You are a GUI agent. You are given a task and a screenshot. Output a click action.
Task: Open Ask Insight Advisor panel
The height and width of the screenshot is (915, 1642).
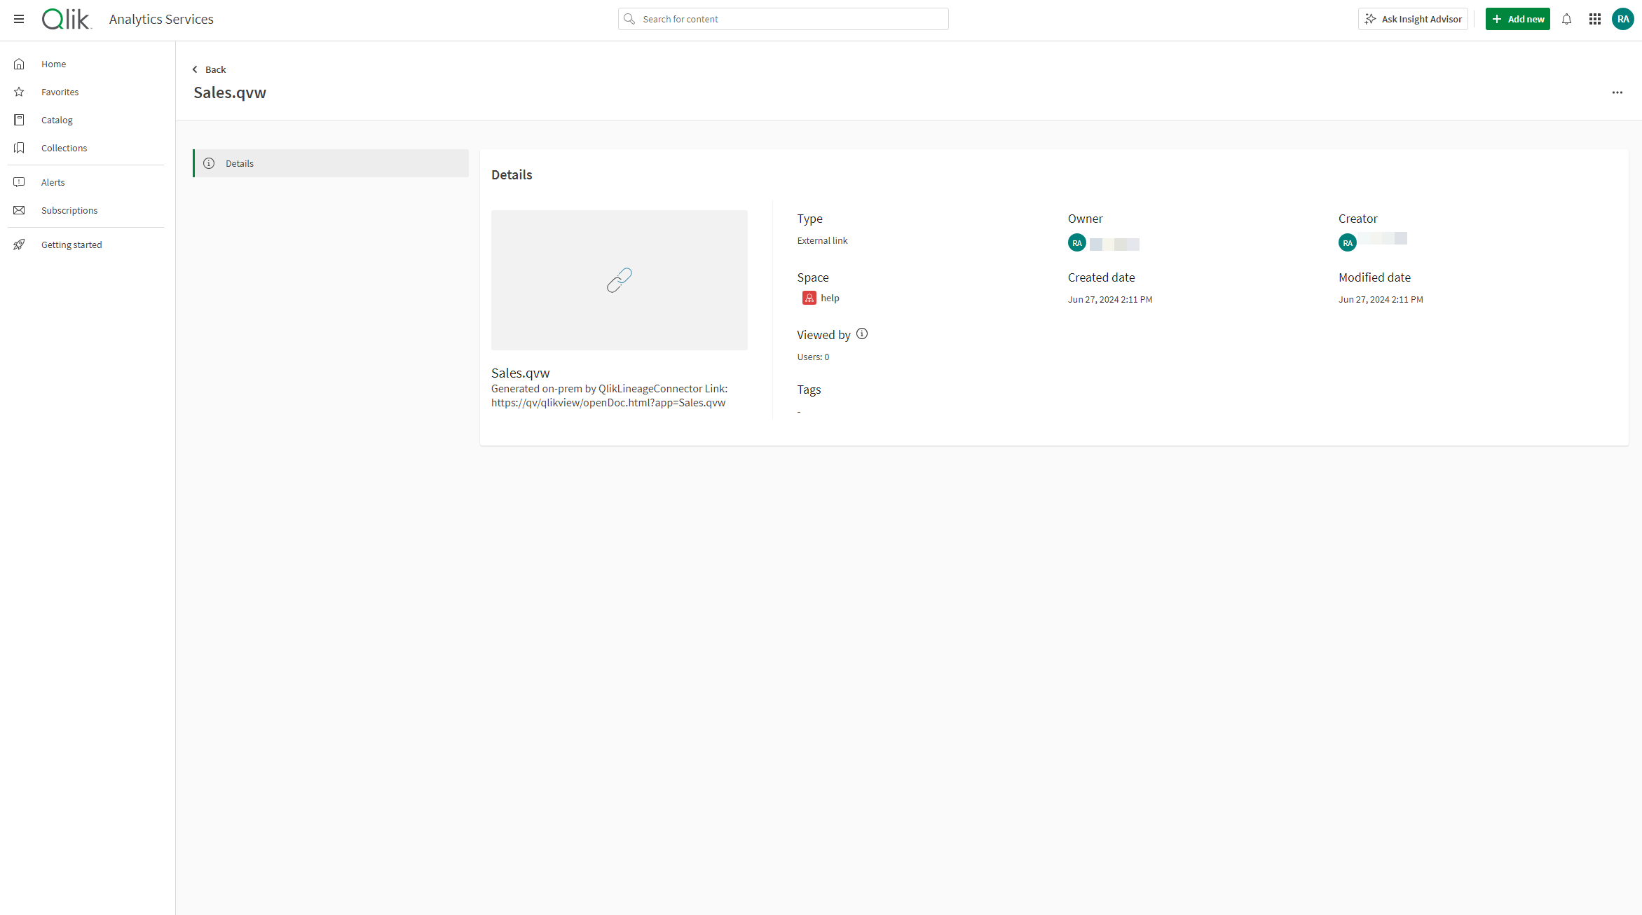tap(1414, 19)
